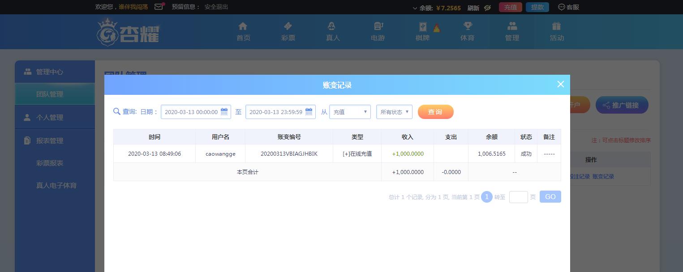Select 团队管理 in sidebar

click(x=50, y=94)
